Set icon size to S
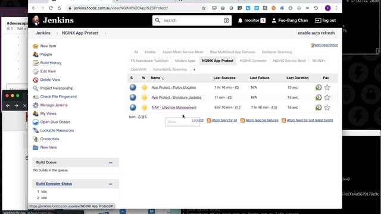The image size is (381, 214). (x=139, y=117)
